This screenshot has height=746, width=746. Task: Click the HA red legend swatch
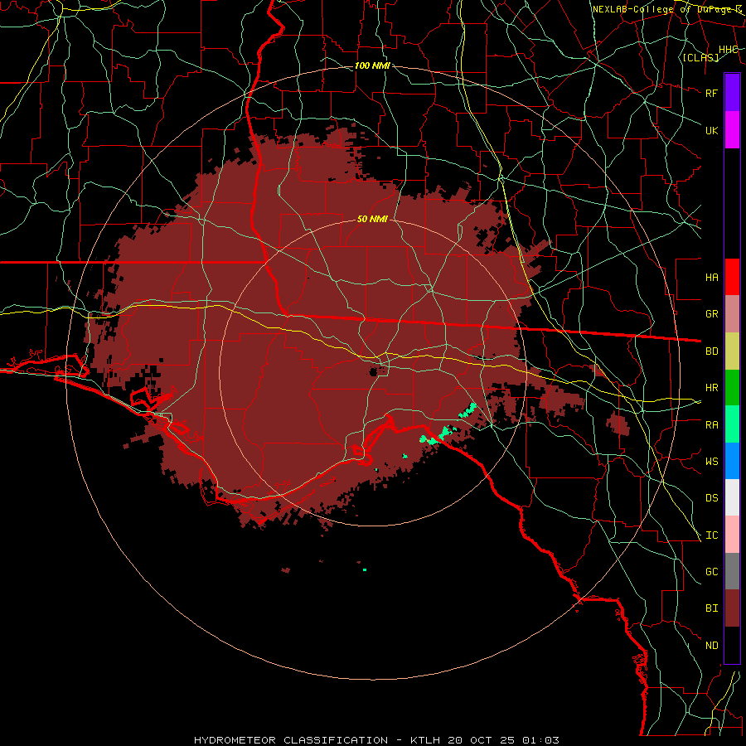[x=732, y=277]
